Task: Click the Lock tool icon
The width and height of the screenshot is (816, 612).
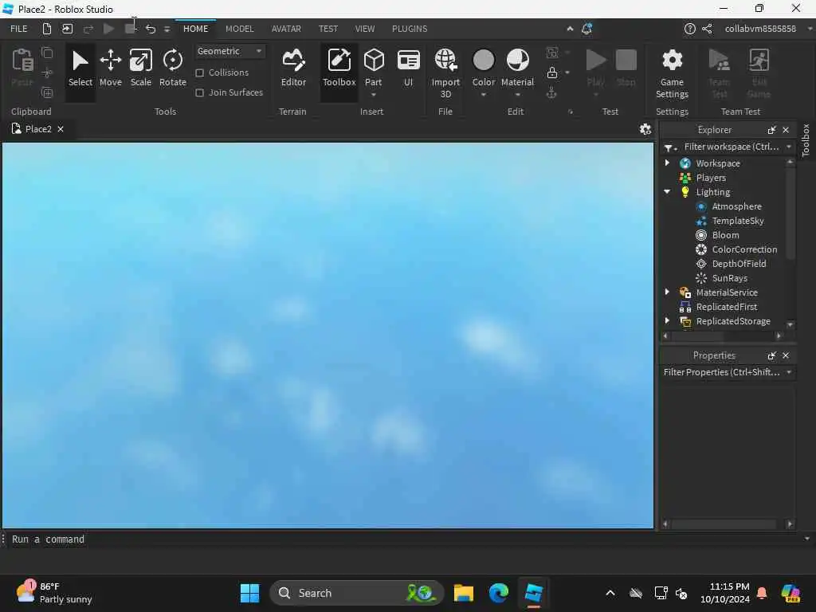Action: tap(552, 73)
